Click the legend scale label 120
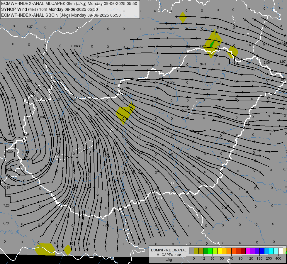 pyautogui.click(x=250, y=258)
